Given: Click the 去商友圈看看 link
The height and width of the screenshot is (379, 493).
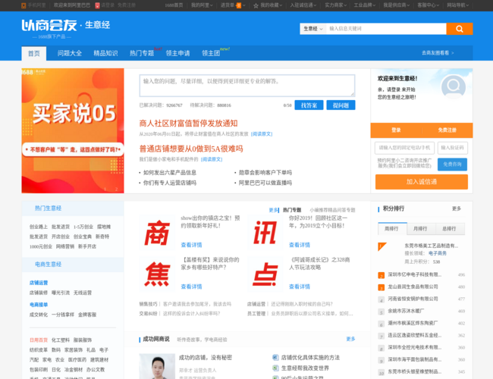Looking at the screenshot, I should coord(438,53).
